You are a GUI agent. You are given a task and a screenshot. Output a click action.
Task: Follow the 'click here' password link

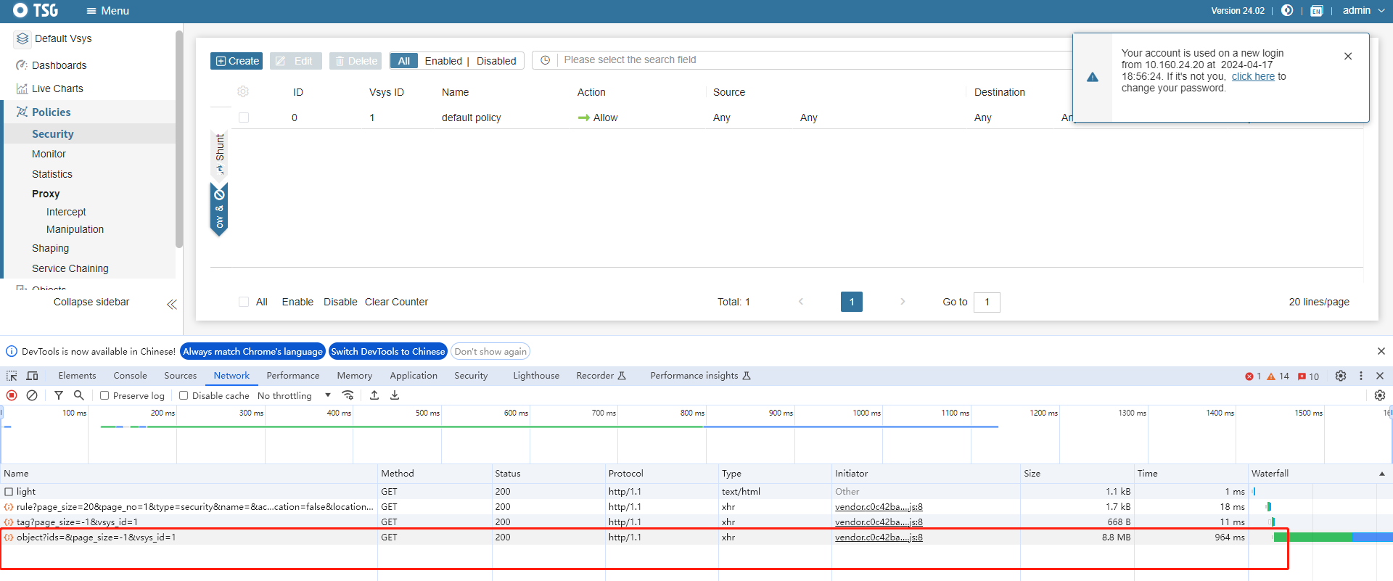click(1252, 76)
